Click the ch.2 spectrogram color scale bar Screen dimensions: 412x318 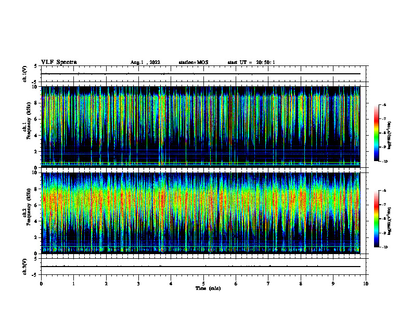click(376, 219)
